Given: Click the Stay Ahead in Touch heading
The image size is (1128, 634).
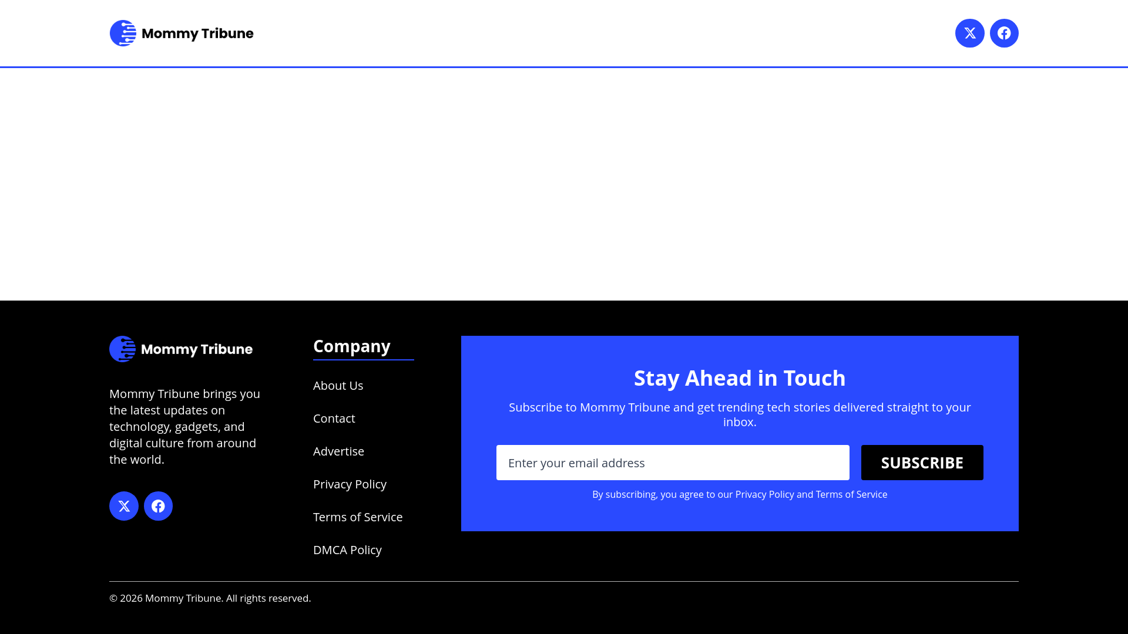Looking at the screenshot, I should pos(740,378).
